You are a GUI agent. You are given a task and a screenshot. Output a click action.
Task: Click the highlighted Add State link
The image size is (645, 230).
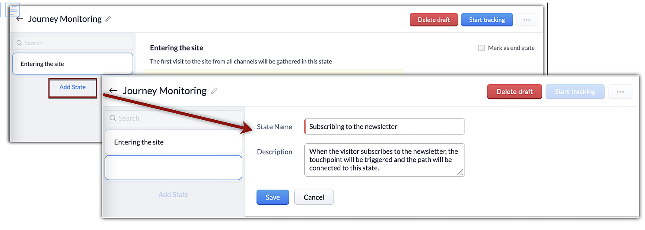[x=72, y=87]
